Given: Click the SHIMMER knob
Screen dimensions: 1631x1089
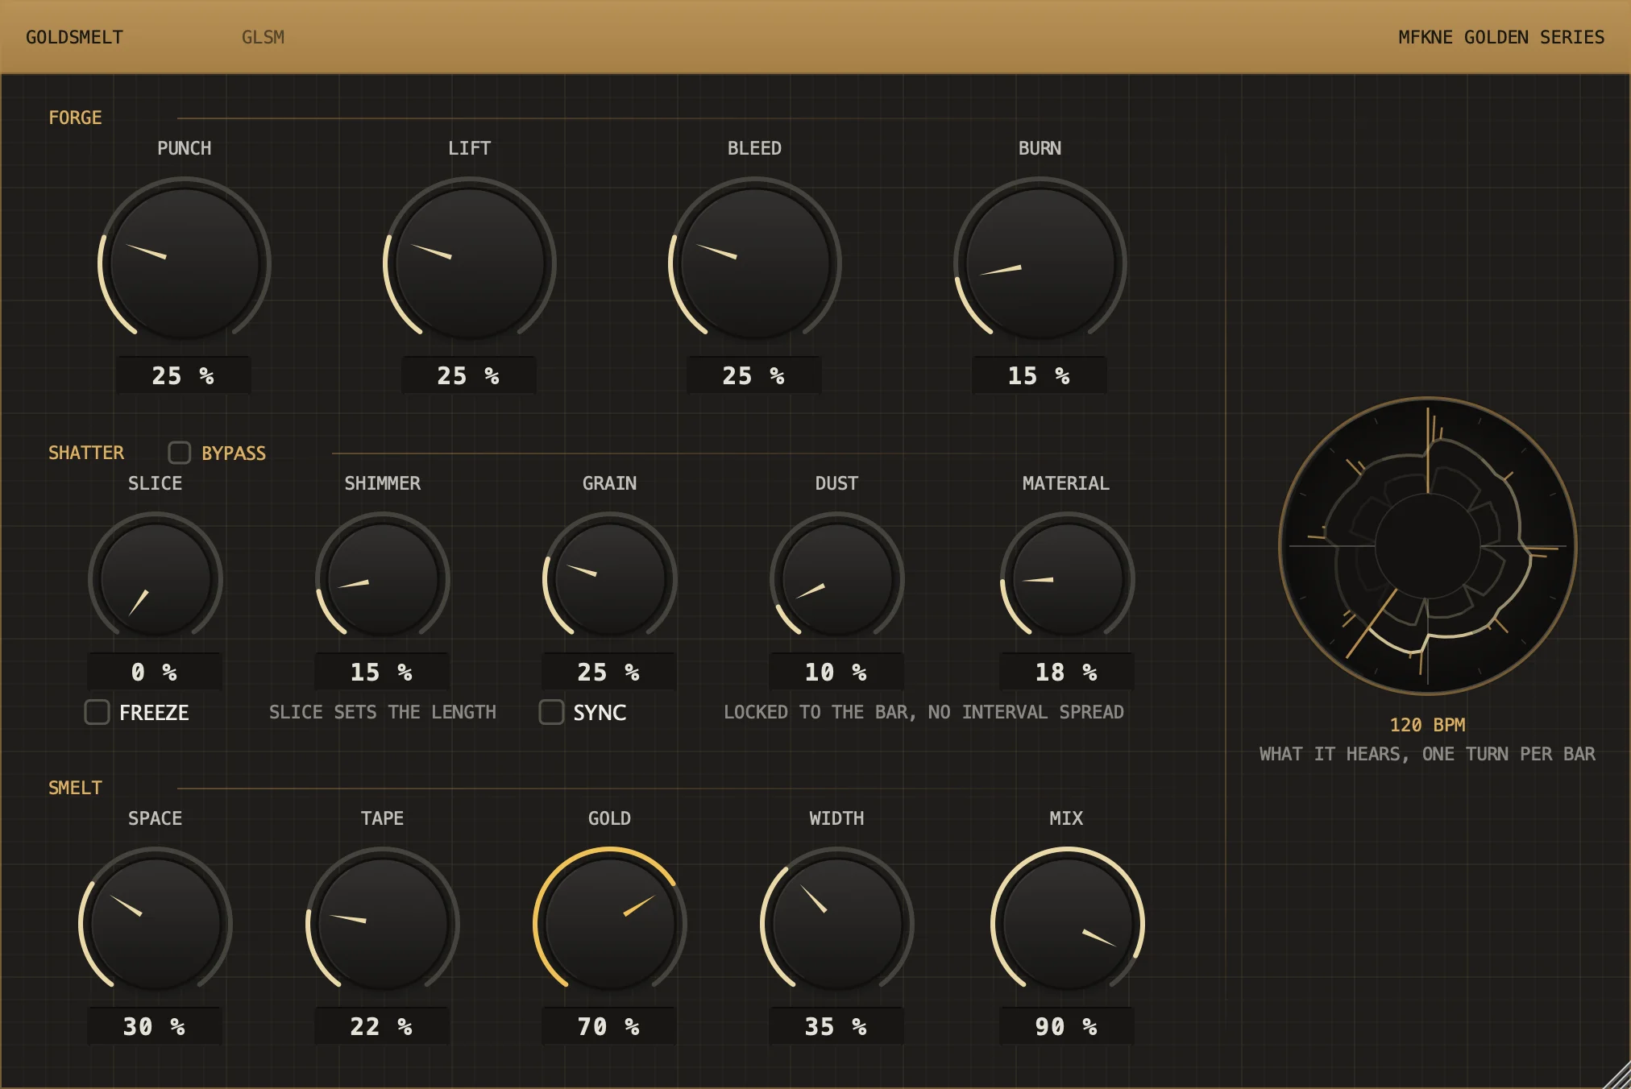Looking at the screenshot, I should (383, 579).
